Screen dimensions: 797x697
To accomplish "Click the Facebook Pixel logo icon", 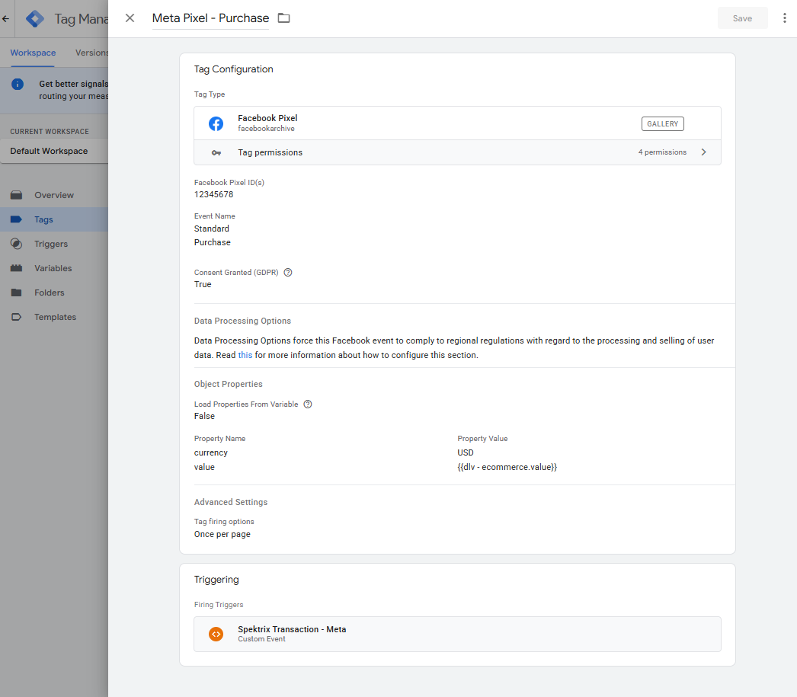I will 216,123.
